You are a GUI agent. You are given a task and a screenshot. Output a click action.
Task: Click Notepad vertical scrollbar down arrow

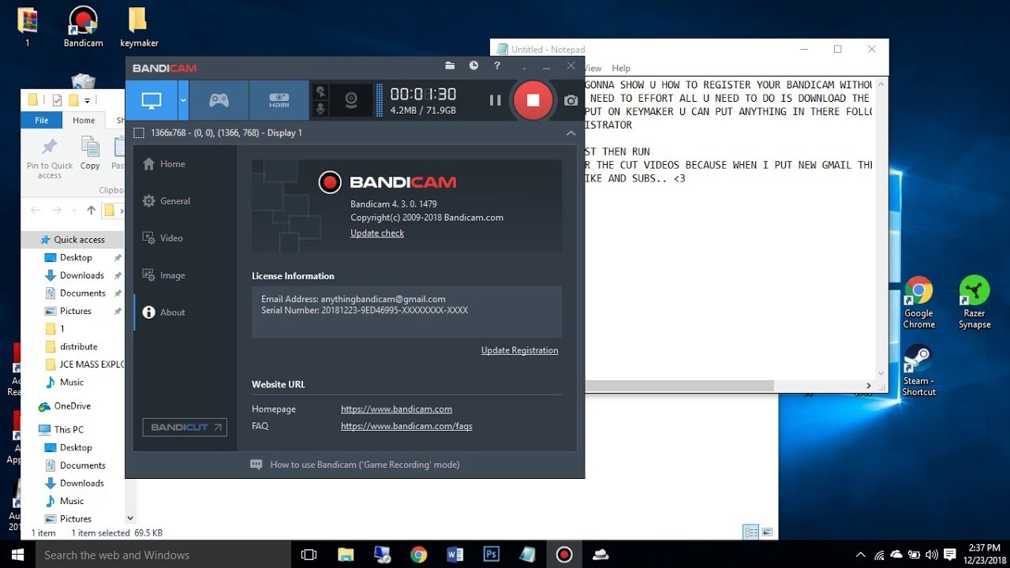click(x=882, y=374)
